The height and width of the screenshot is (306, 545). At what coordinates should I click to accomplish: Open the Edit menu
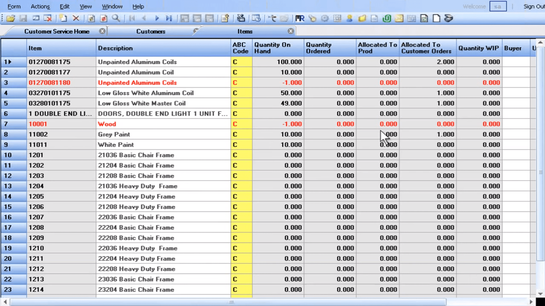point(64,6)
